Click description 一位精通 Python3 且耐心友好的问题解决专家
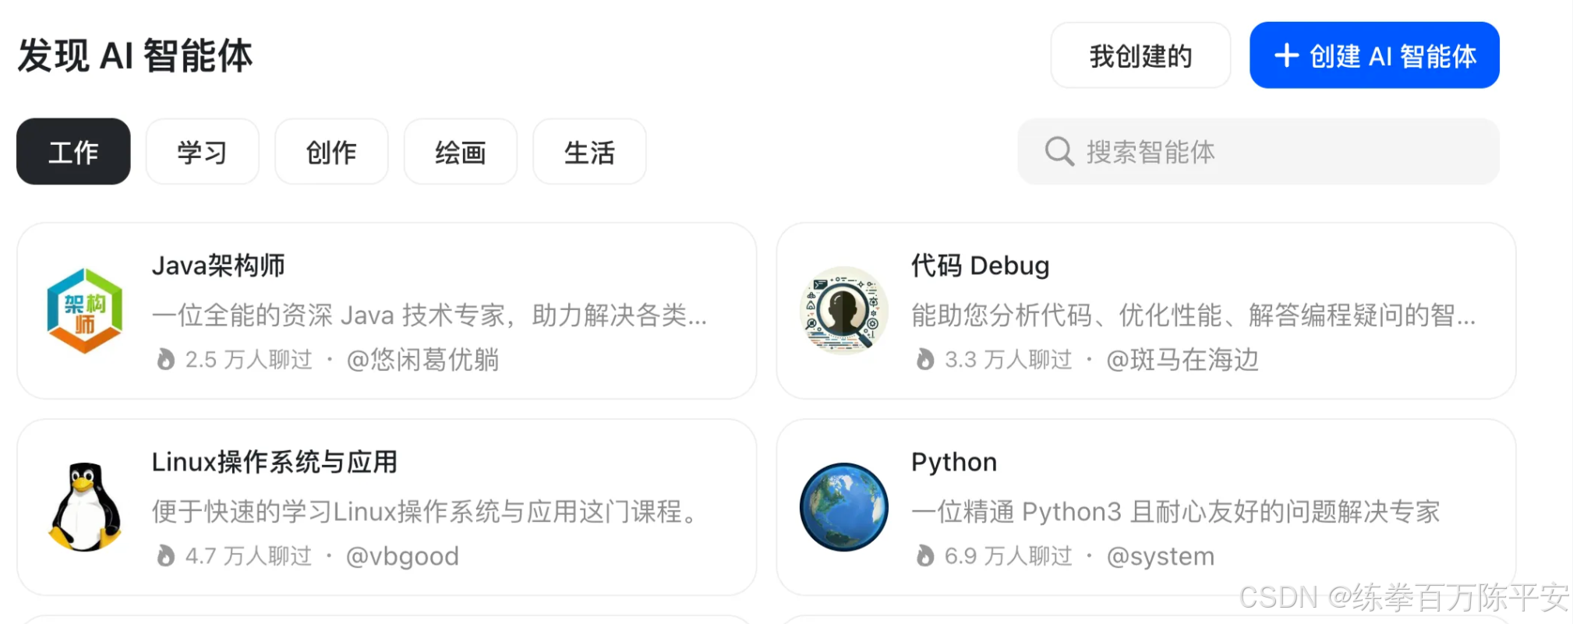The image size is (1573, 624). coord(1176,511)
